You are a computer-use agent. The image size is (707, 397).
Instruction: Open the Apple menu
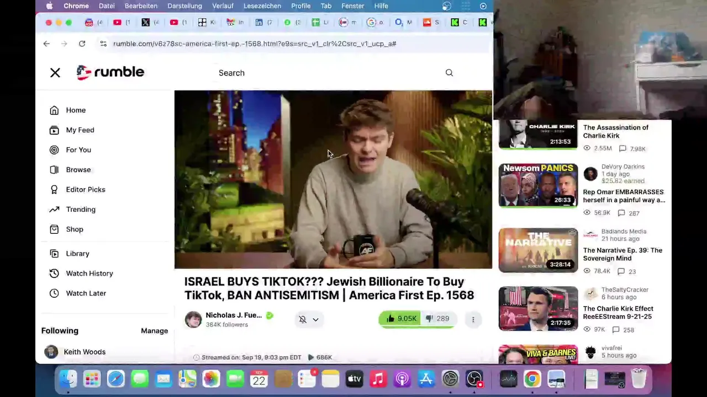49,6
